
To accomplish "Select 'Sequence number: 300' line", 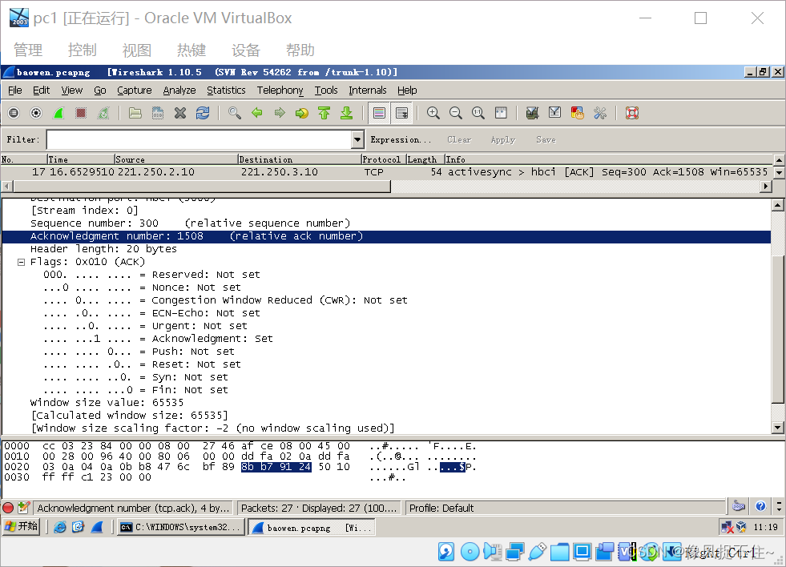I will click(x=191, y=223).
